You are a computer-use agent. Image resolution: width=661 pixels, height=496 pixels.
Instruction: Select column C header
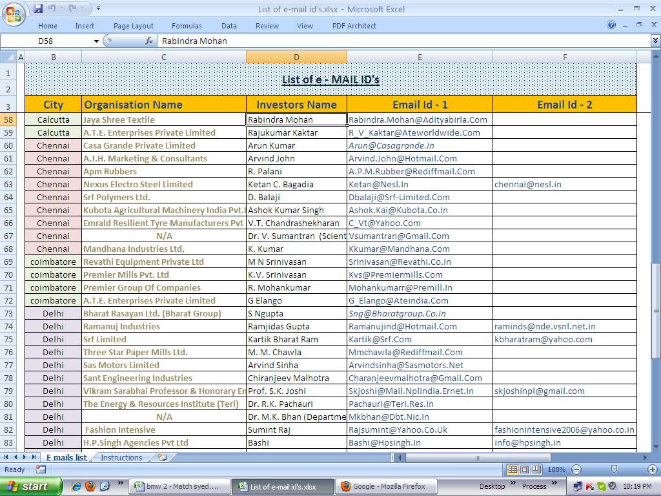pos(164,57)
